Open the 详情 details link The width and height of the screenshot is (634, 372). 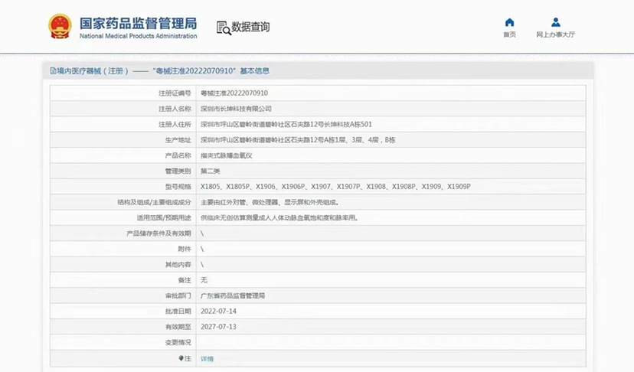coord(207,358)
